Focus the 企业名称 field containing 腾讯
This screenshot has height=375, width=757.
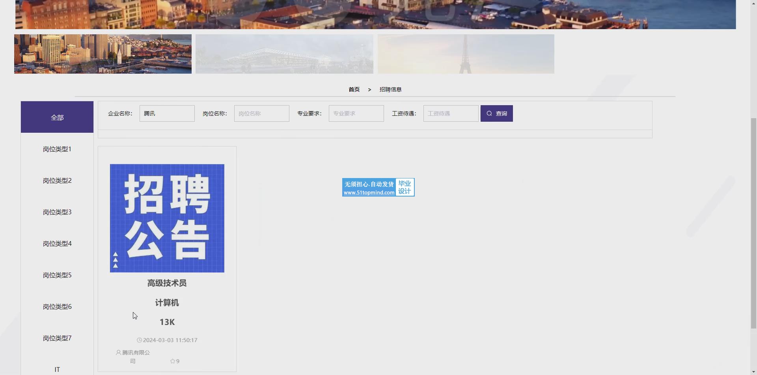167,113
